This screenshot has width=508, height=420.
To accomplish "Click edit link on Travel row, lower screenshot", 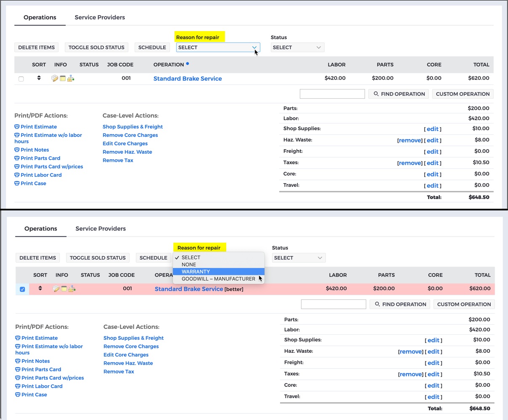I will coord(434,397).
